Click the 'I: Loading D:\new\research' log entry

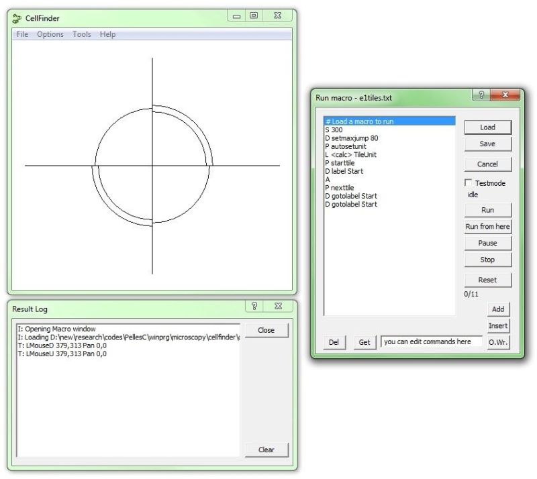click(x=128, y=337)
